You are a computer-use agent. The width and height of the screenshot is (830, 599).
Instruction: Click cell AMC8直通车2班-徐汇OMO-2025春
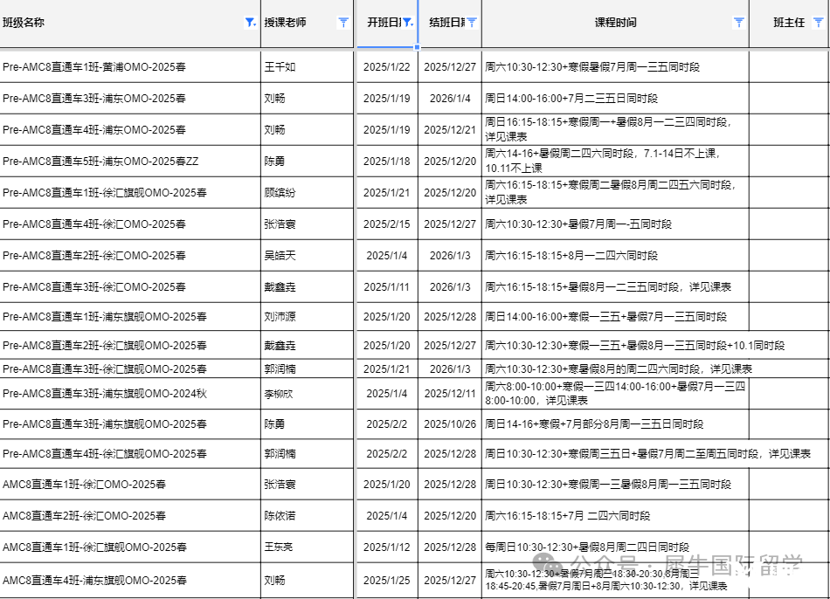click(x=129, y=516)
